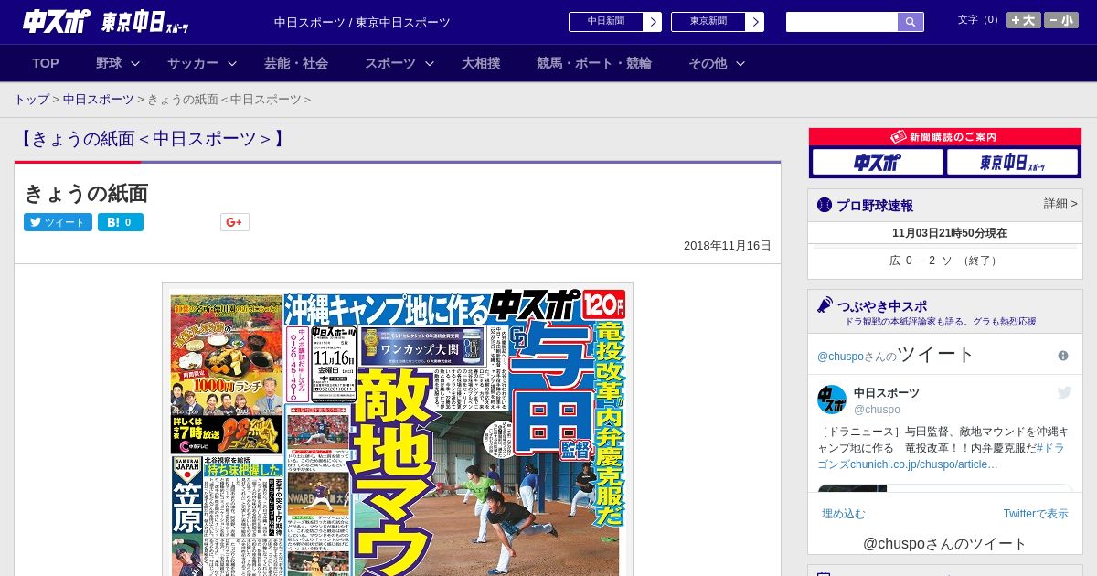The height and width of the screenshot is (576, 1097).
Task: Open つぶやき中スポ heading link
Action: (x=882, y=306)
